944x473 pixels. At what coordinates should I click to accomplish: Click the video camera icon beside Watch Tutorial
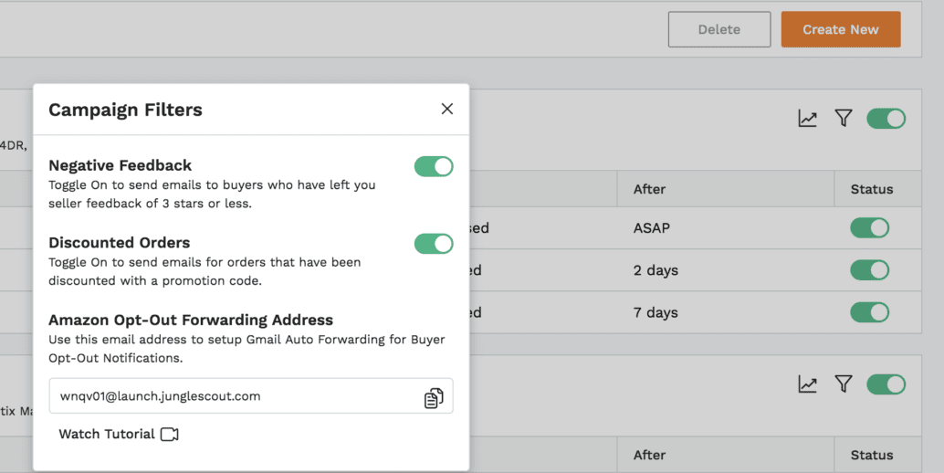click(x=170, y=435)
